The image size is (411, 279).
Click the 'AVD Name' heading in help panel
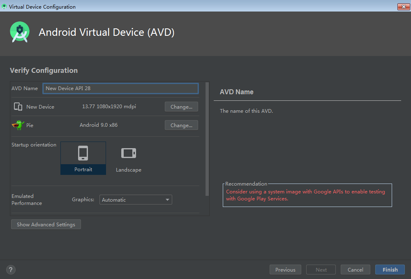click(236, 92)
